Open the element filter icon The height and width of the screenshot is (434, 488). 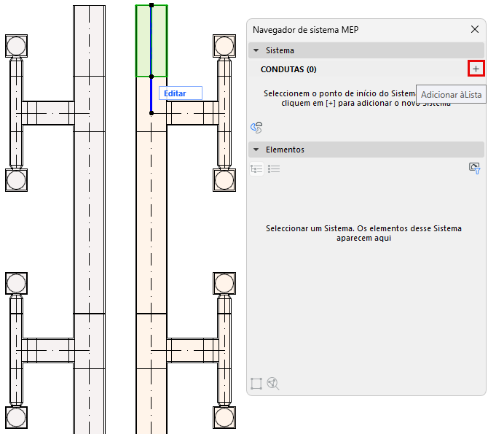[x=475, y=168]
